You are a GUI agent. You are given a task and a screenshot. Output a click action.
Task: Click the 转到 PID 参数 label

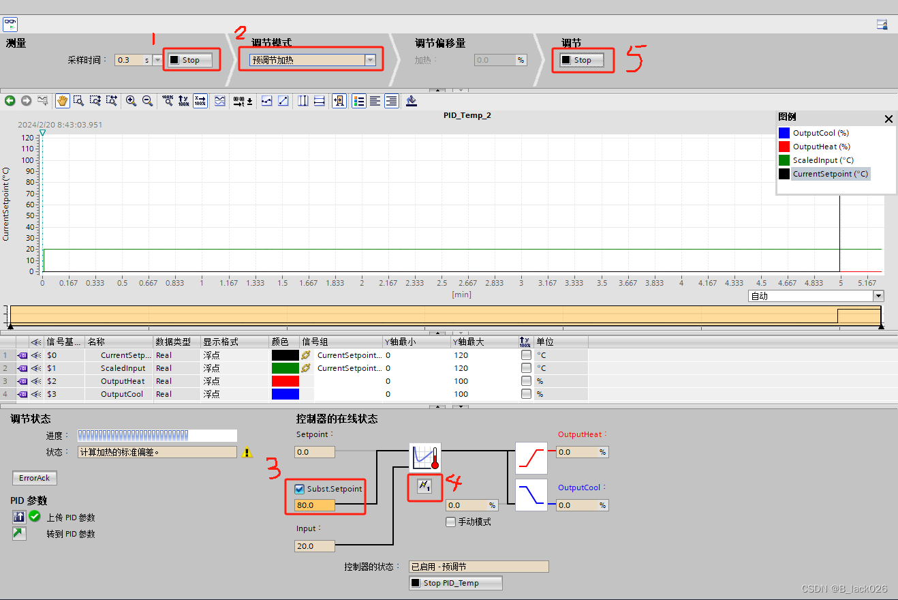click(x=71, y=534)
